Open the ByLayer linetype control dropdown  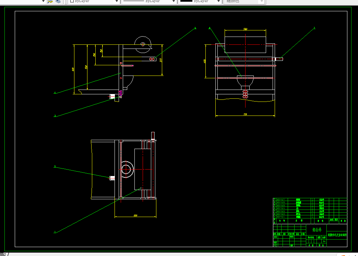point(174,1)
